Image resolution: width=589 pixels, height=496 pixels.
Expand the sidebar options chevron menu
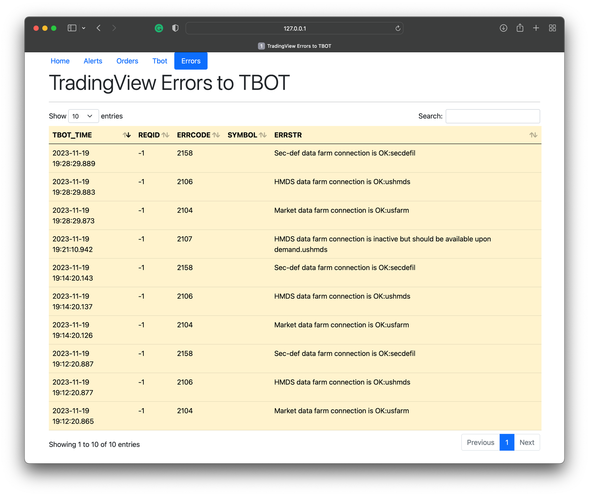pyautogui.click(x=84, y=28)
